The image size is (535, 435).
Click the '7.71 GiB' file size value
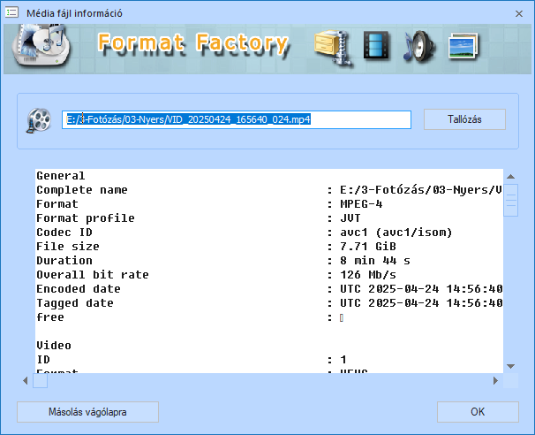368,247
